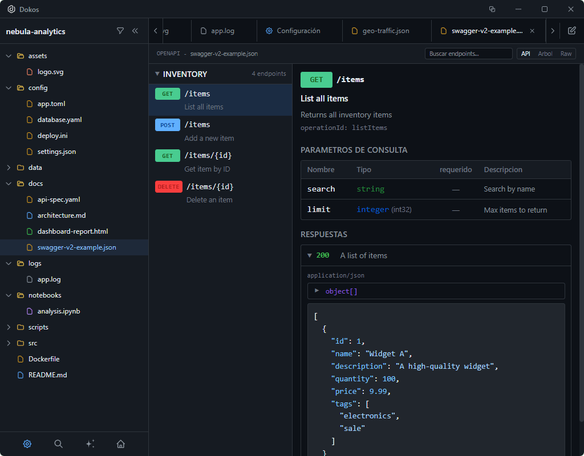Click the AI sparkle icon
This screenshot has height=456, width=584.
point(90,444)
